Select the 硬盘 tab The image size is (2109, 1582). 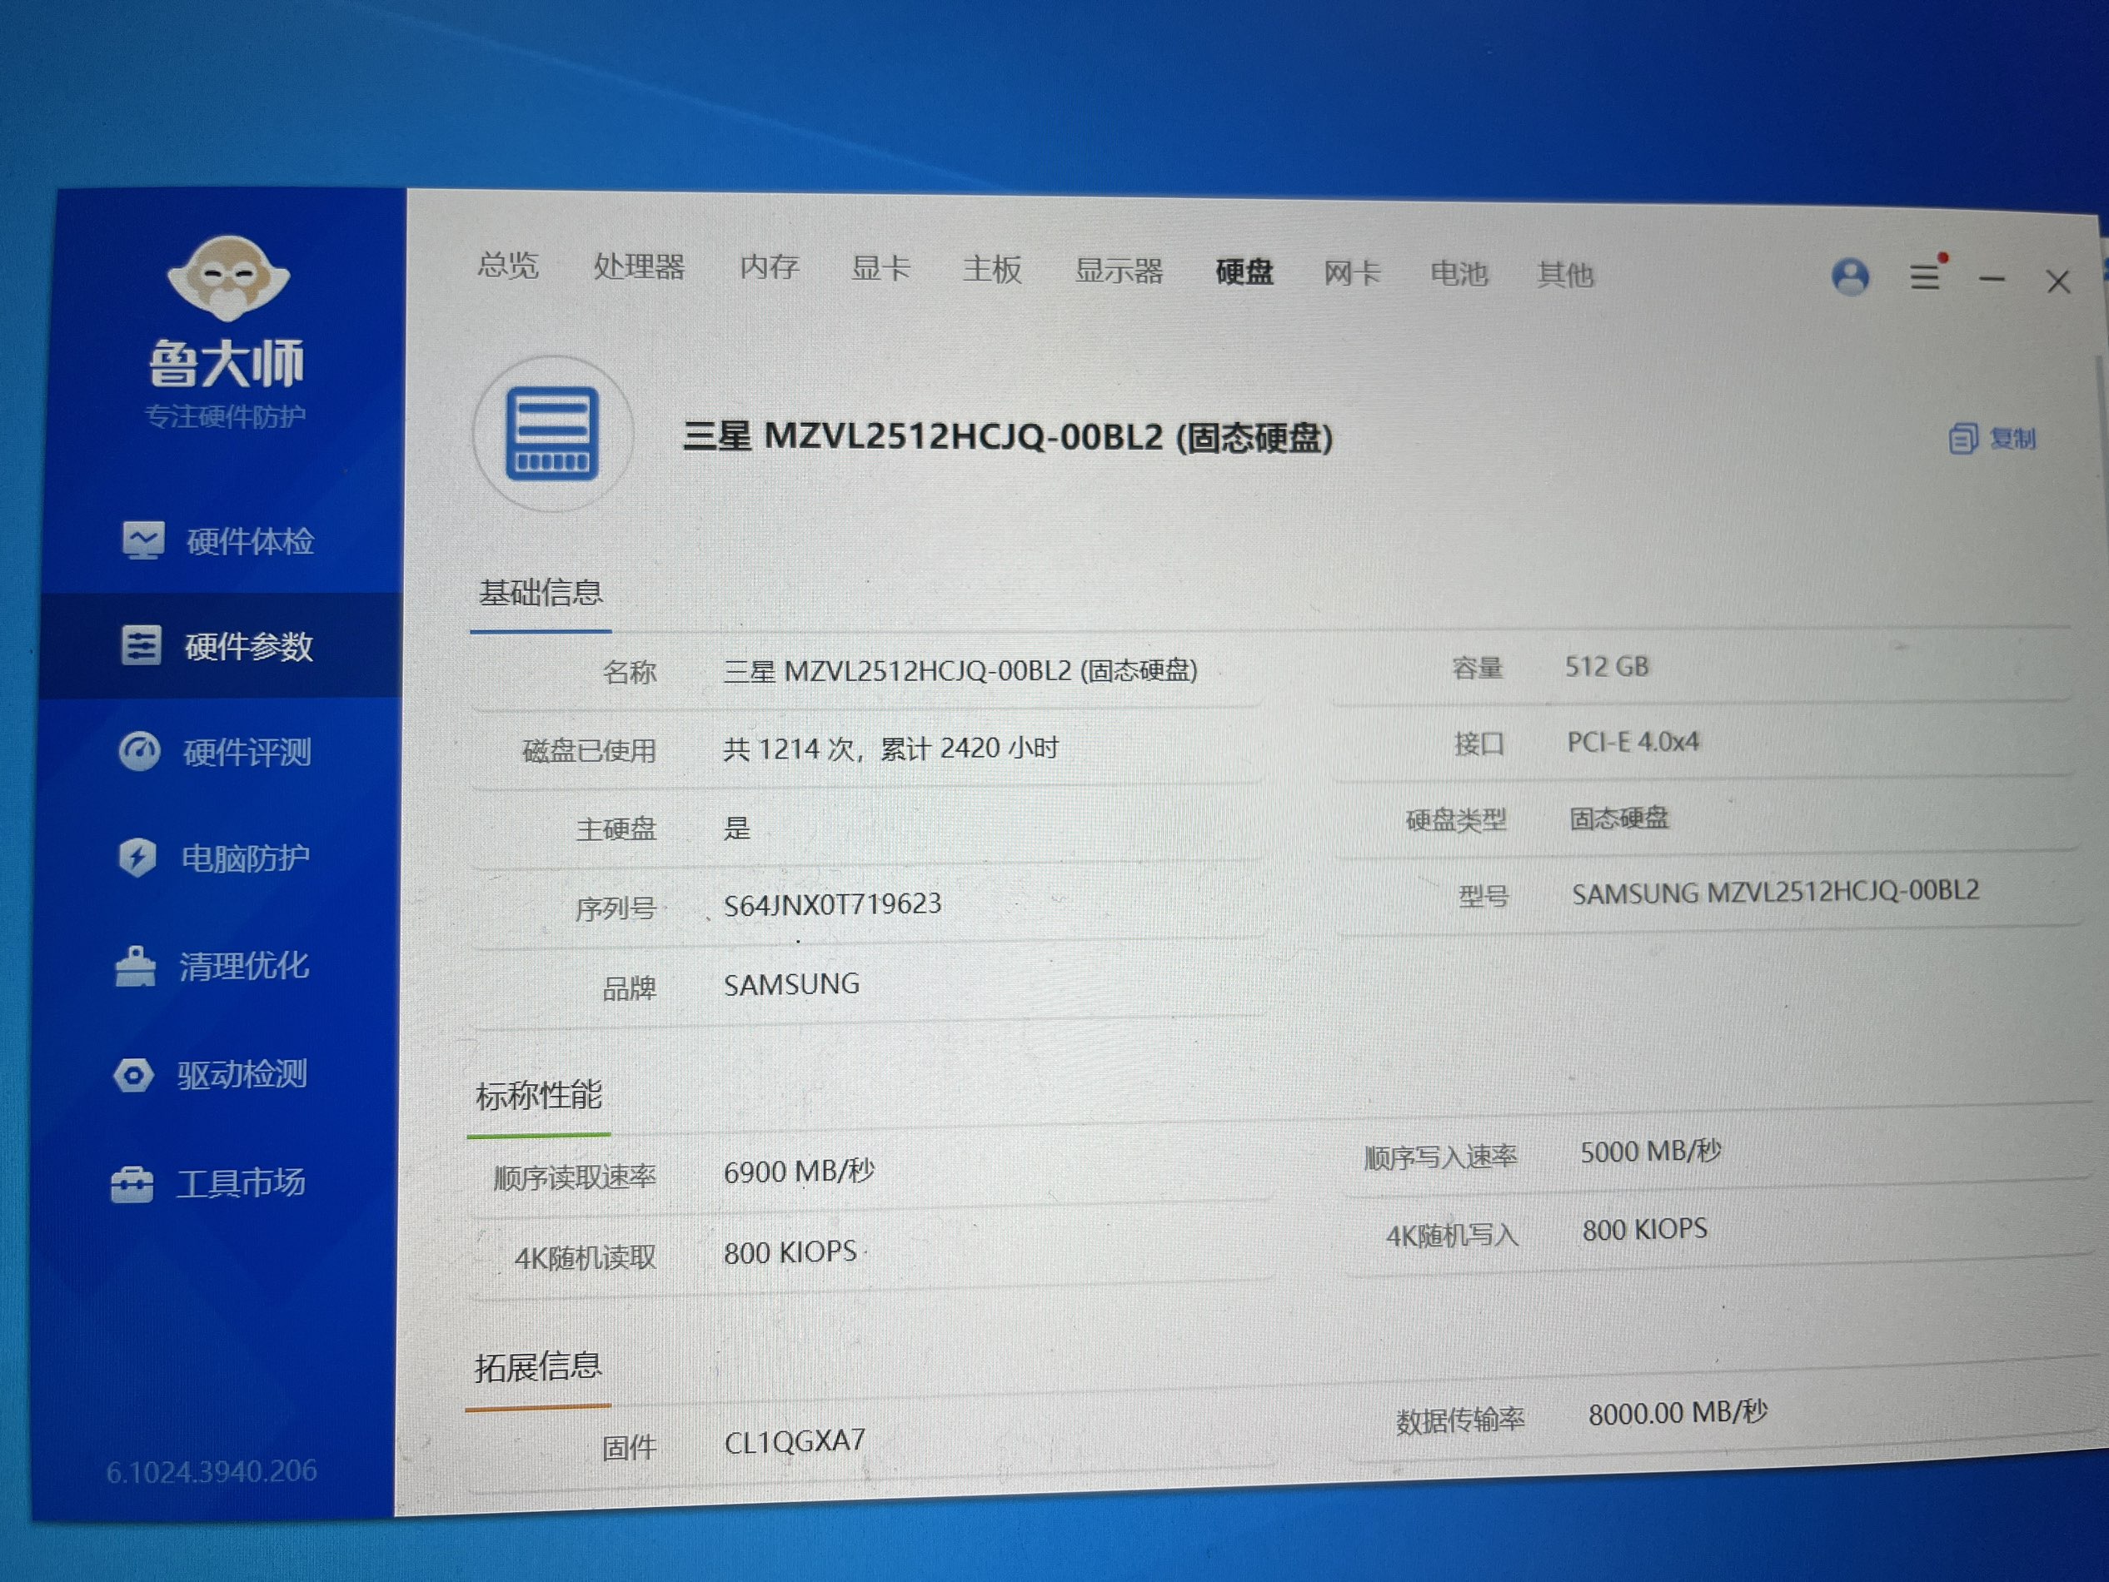pos(1244,271)
